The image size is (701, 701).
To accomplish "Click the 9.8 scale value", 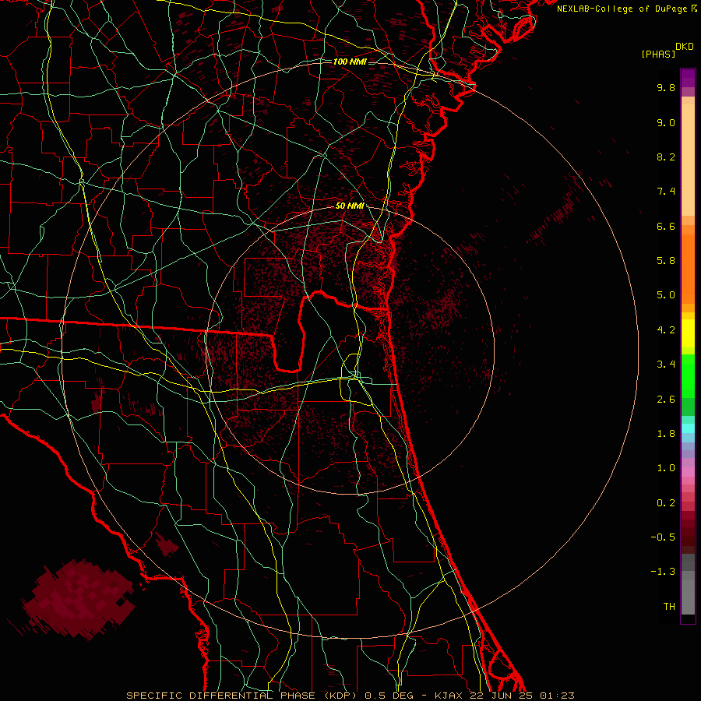I will pos(666,87).
